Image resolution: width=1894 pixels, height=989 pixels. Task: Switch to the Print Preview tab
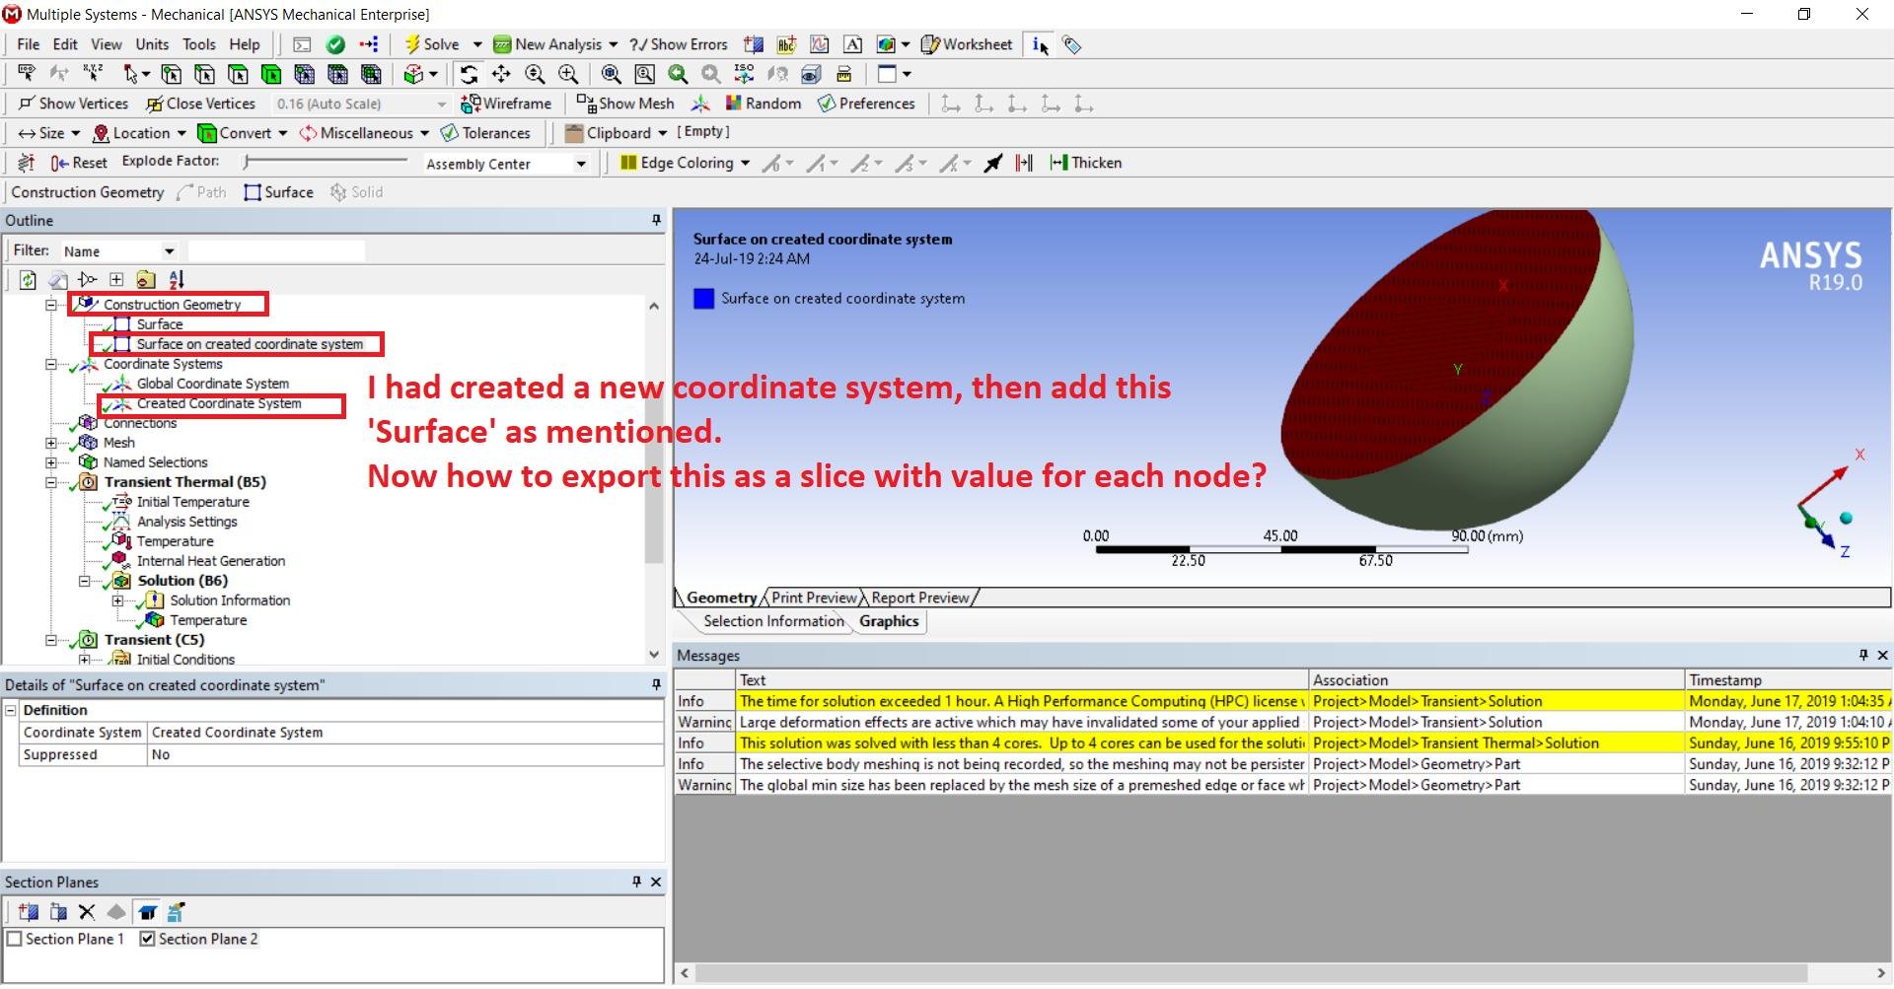pos(814,598)
